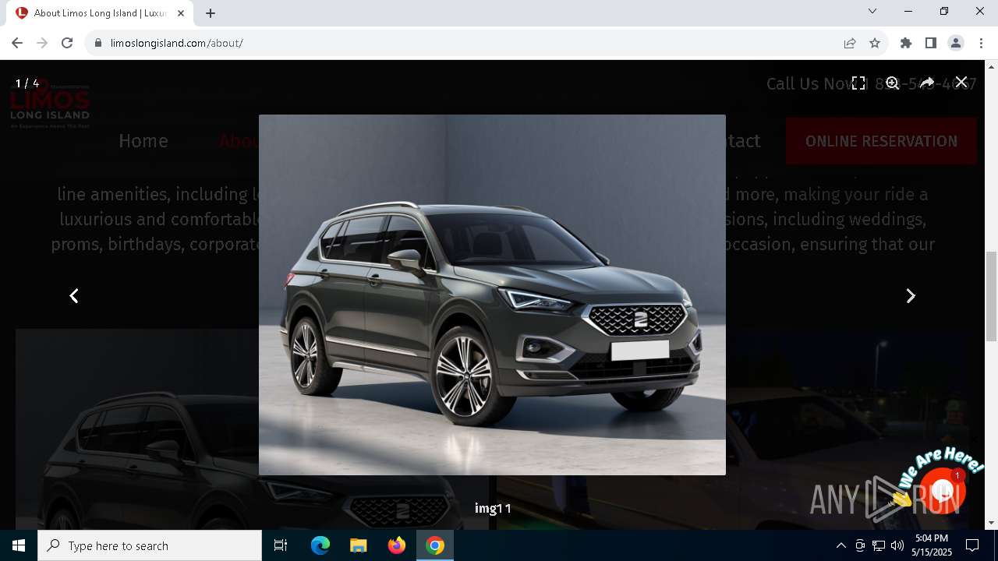
Task: Toggle Chrome side panel
Action: pyautogui.click(x=931, y=43)
